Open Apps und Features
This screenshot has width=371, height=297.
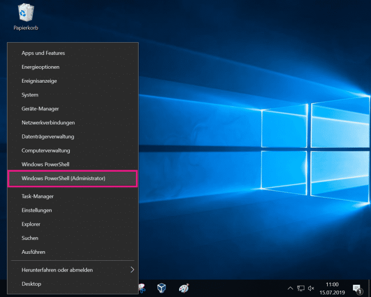[43, 53]
